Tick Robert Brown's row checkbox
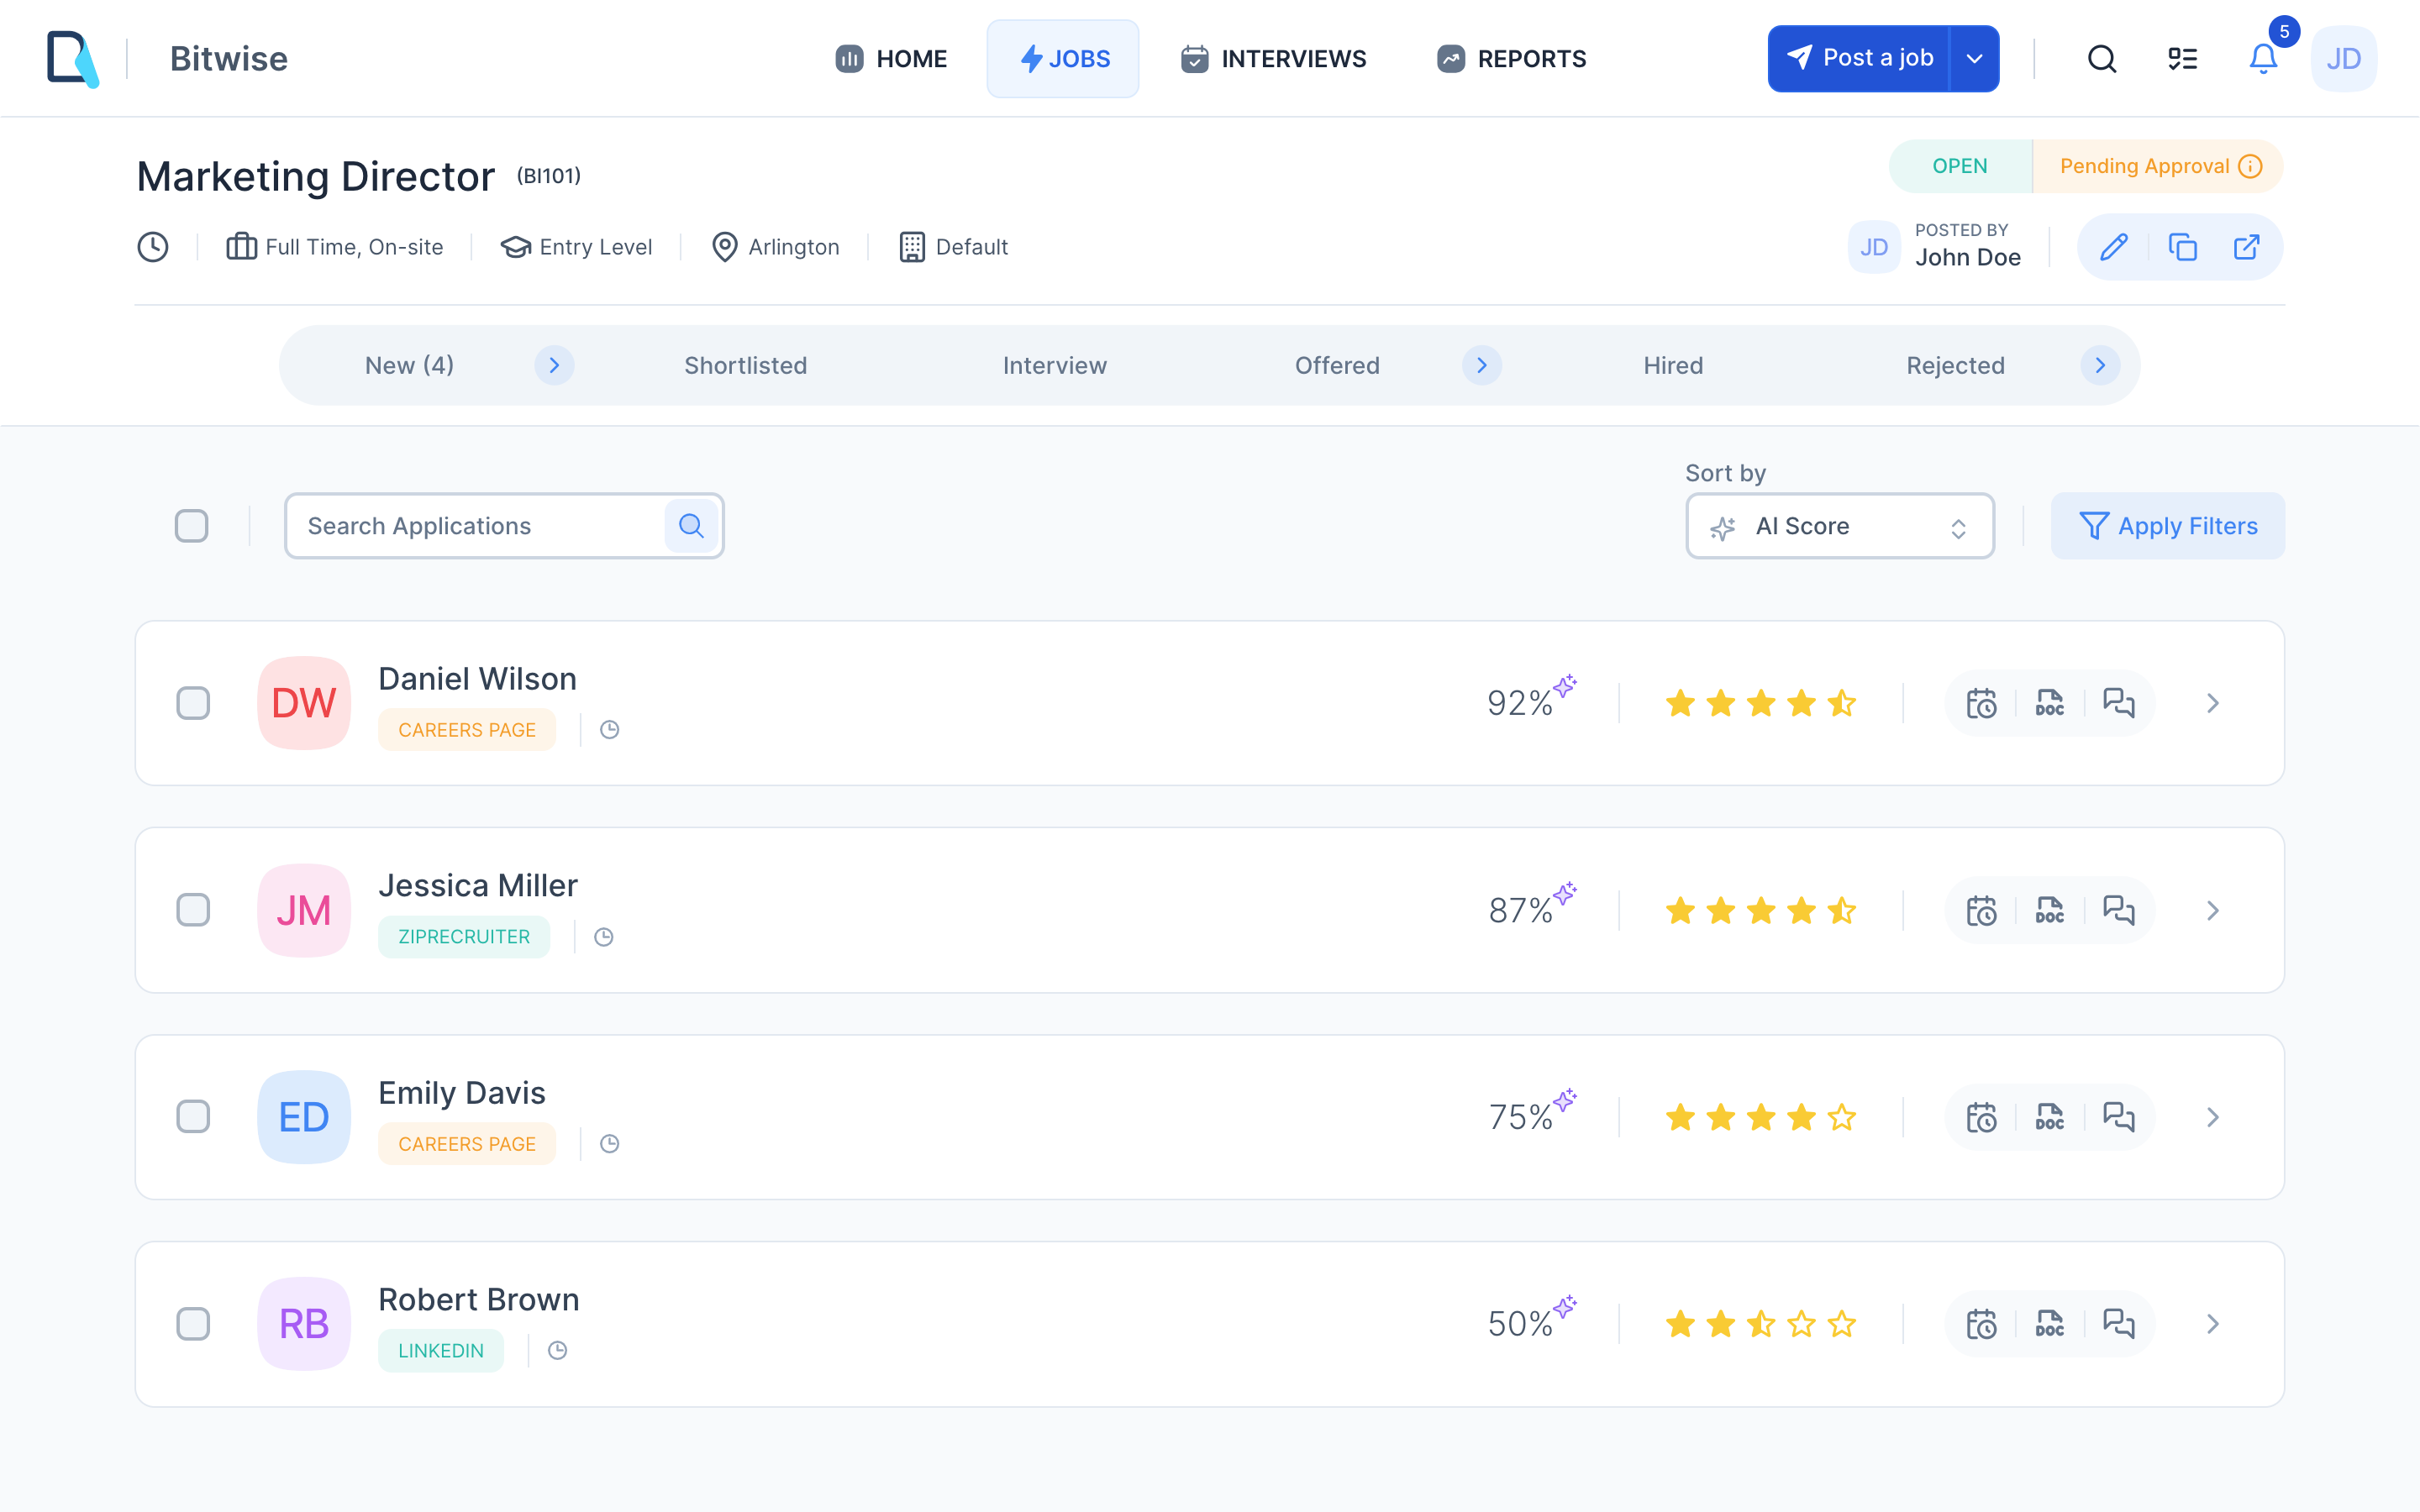The width and height of the screenshot is (2420, 1512). point(193,1324)
